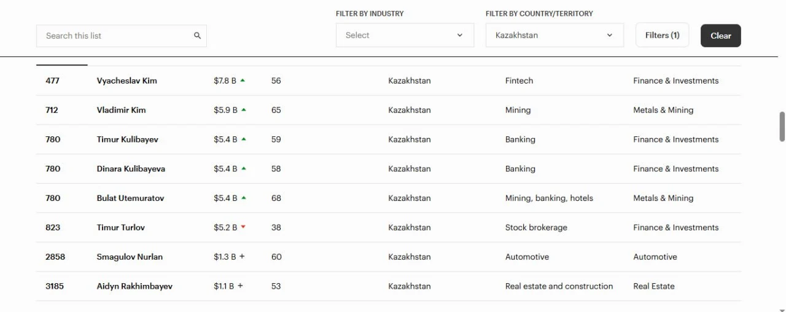Focus the Search this list field

(117, 36)
